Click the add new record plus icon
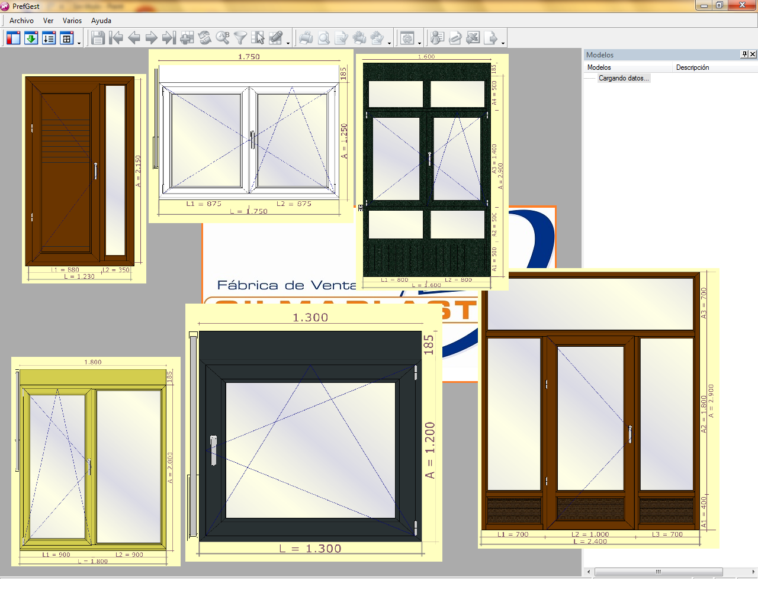The image size is (758, 606). (187, 38)
